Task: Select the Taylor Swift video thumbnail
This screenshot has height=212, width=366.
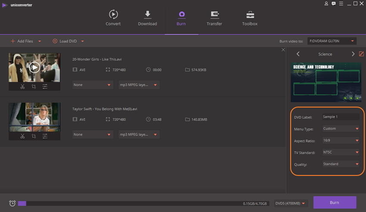Action: coord(34,117)
